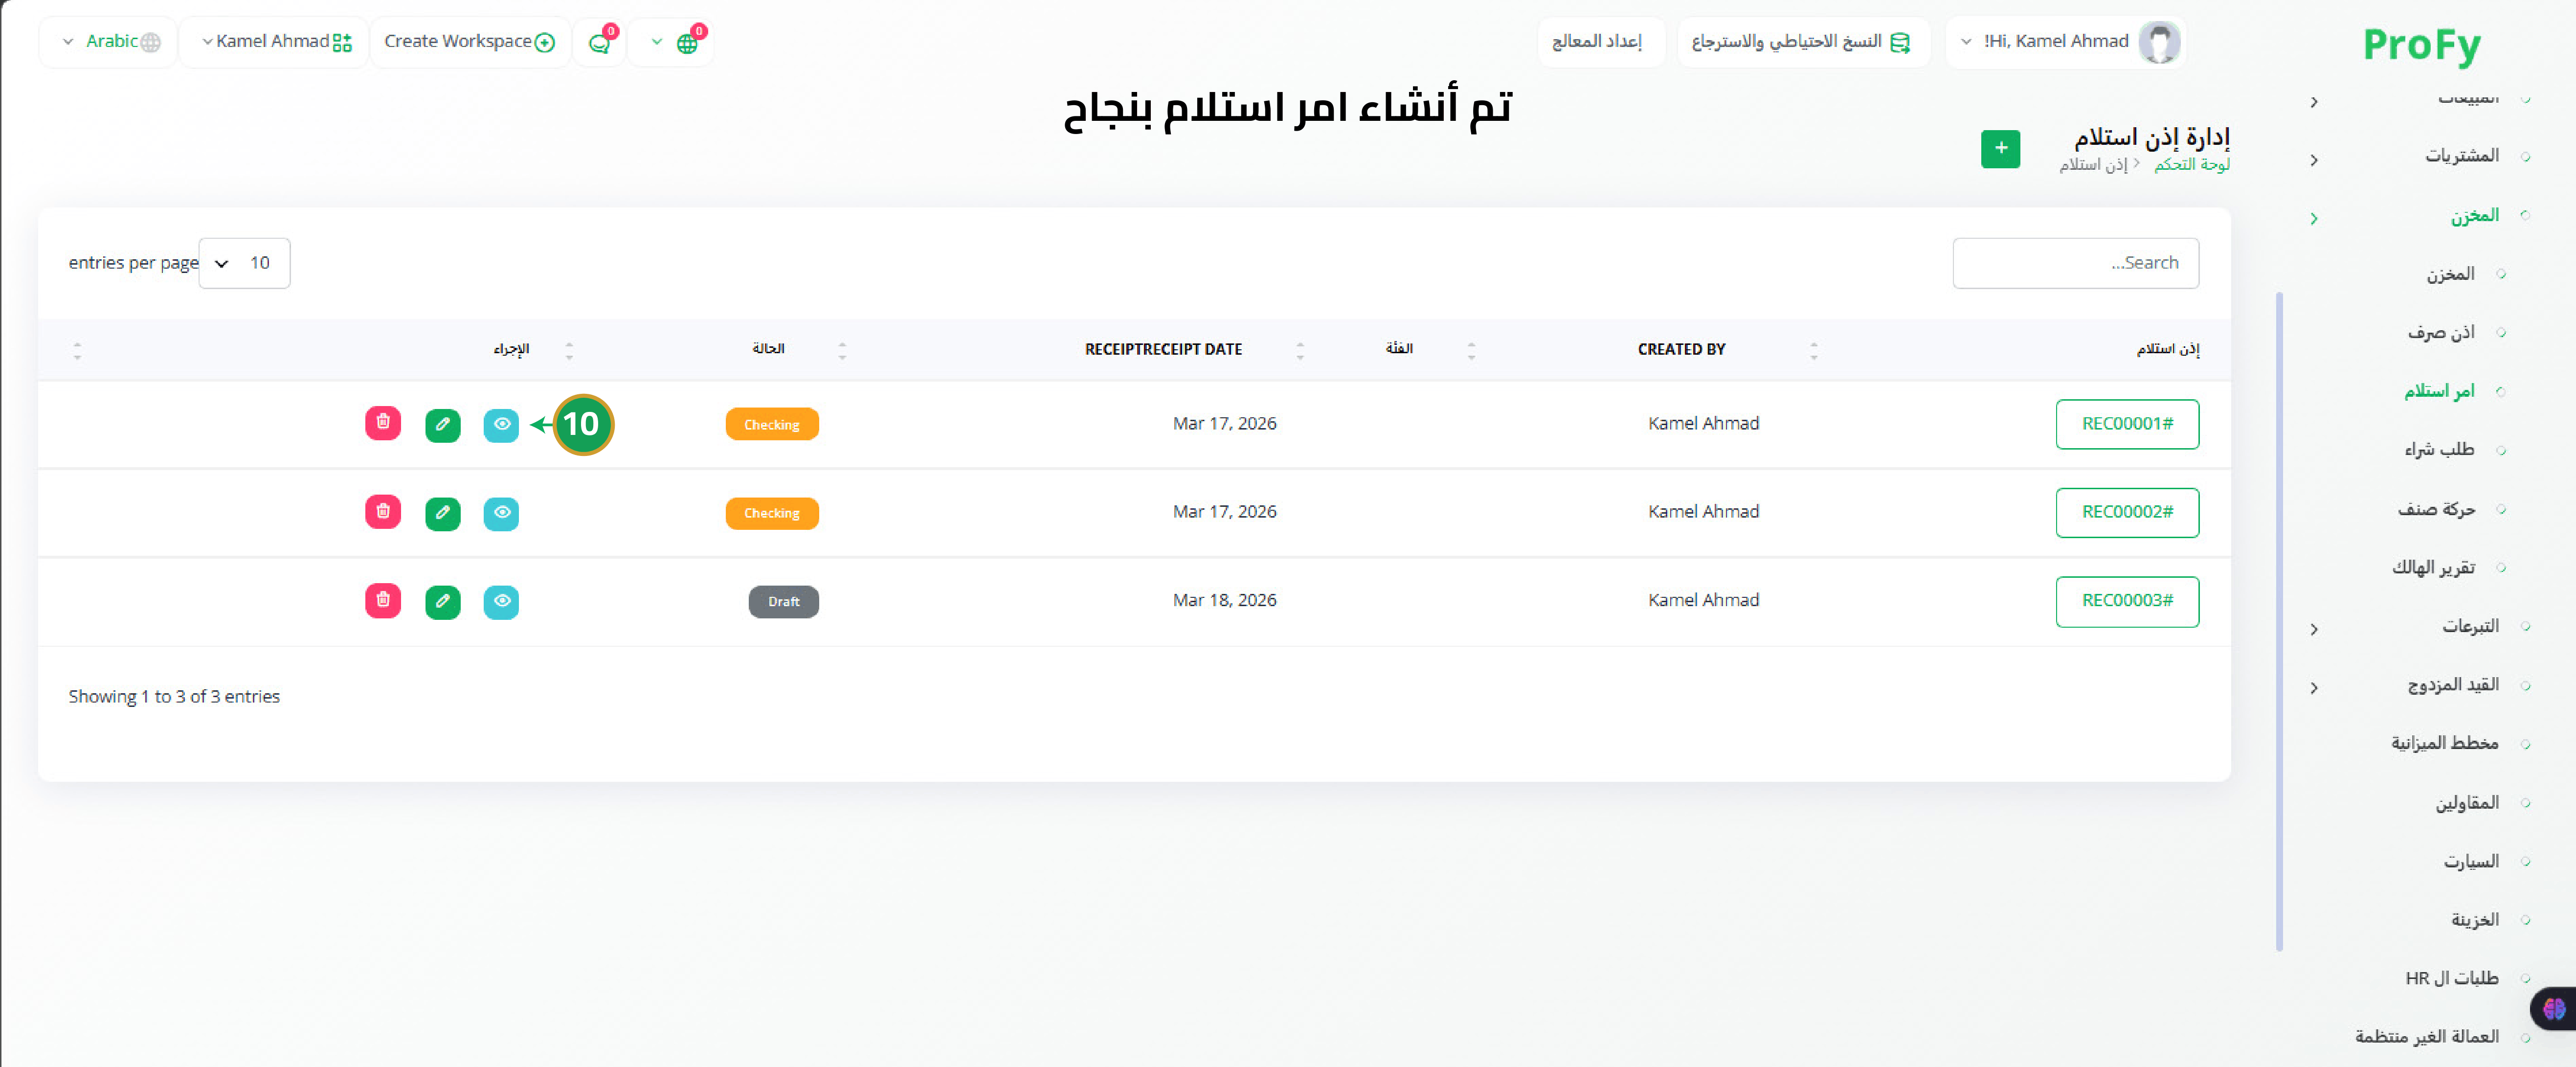Open the Arabic language dropdown

[x=110, y=42]
